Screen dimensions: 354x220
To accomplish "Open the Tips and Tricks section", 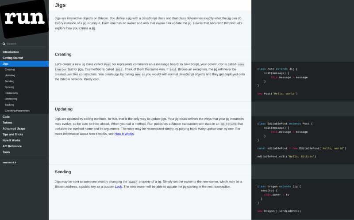I will pyautogui.click(x=13, y=134).
